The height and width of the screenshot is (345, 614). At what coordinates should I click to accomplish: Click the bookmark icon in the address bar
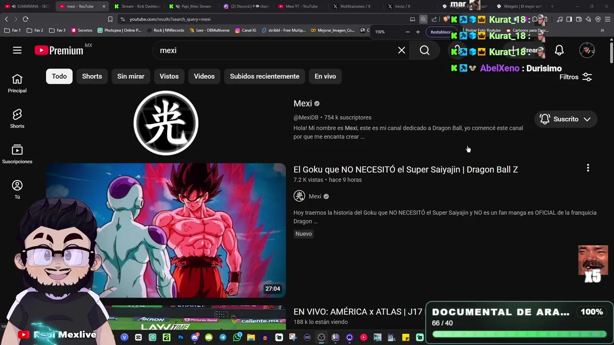(x=110, y=19)
